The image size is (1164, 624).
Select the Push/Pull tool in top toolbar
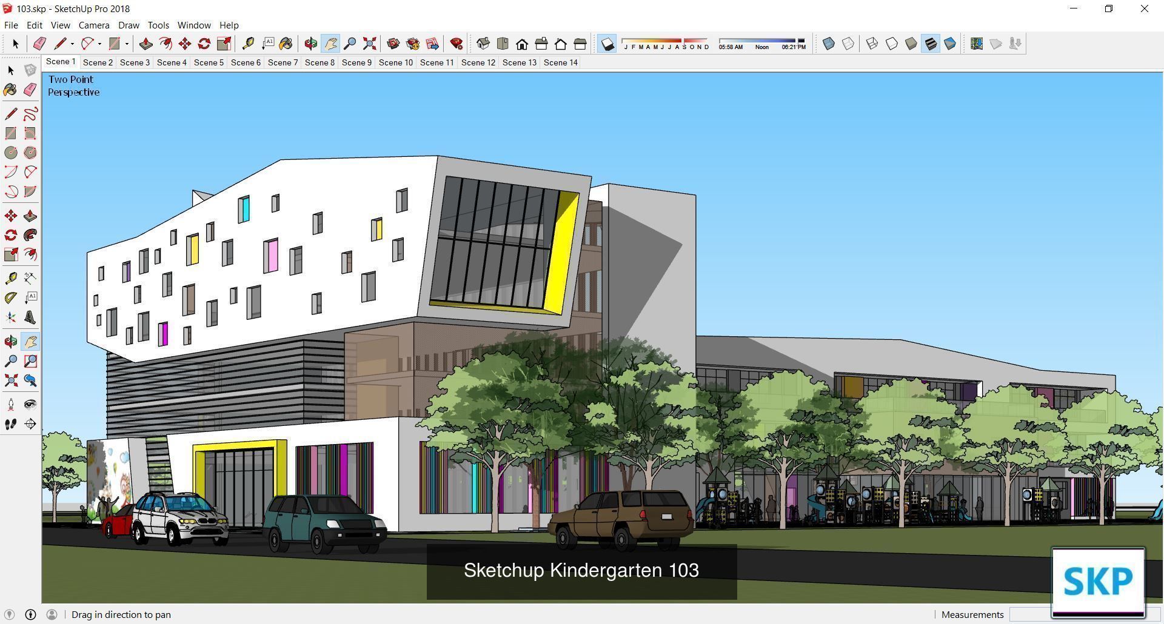point(146,44)
